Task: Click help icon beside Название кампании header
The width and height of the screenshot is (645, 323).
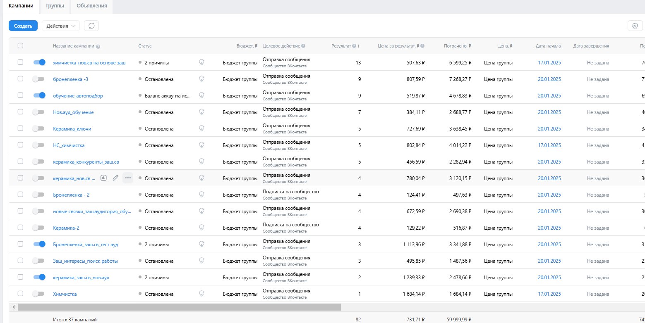Action: (x=98, y=46)
